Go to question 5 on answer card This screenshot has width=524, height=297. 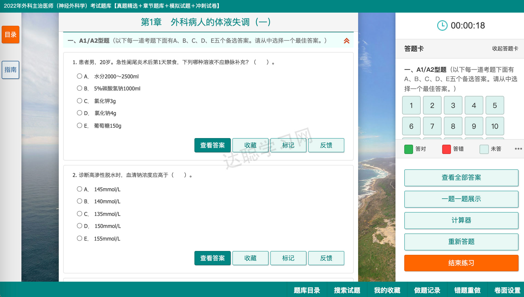(495, 105)
